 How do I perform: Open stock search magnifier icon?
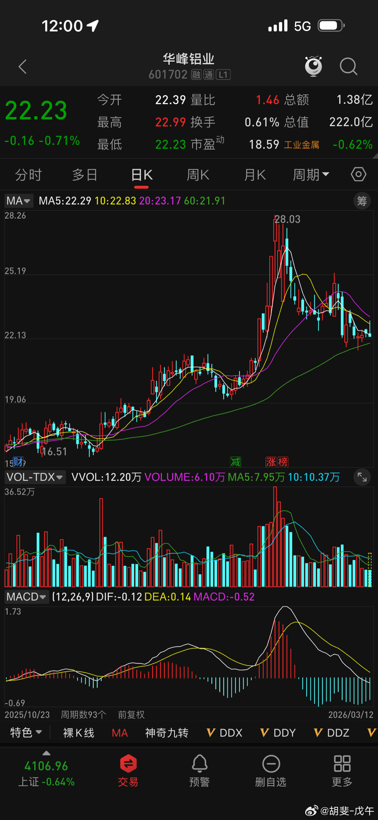point(349,66)
